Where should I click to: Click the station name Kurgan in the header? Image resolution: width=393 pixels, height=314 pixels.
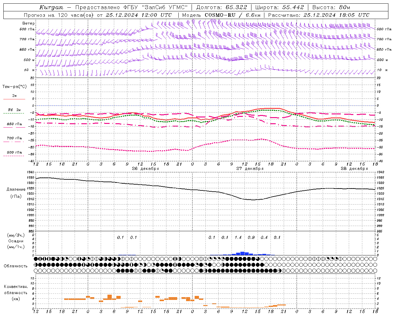click(x=51, y=7)
